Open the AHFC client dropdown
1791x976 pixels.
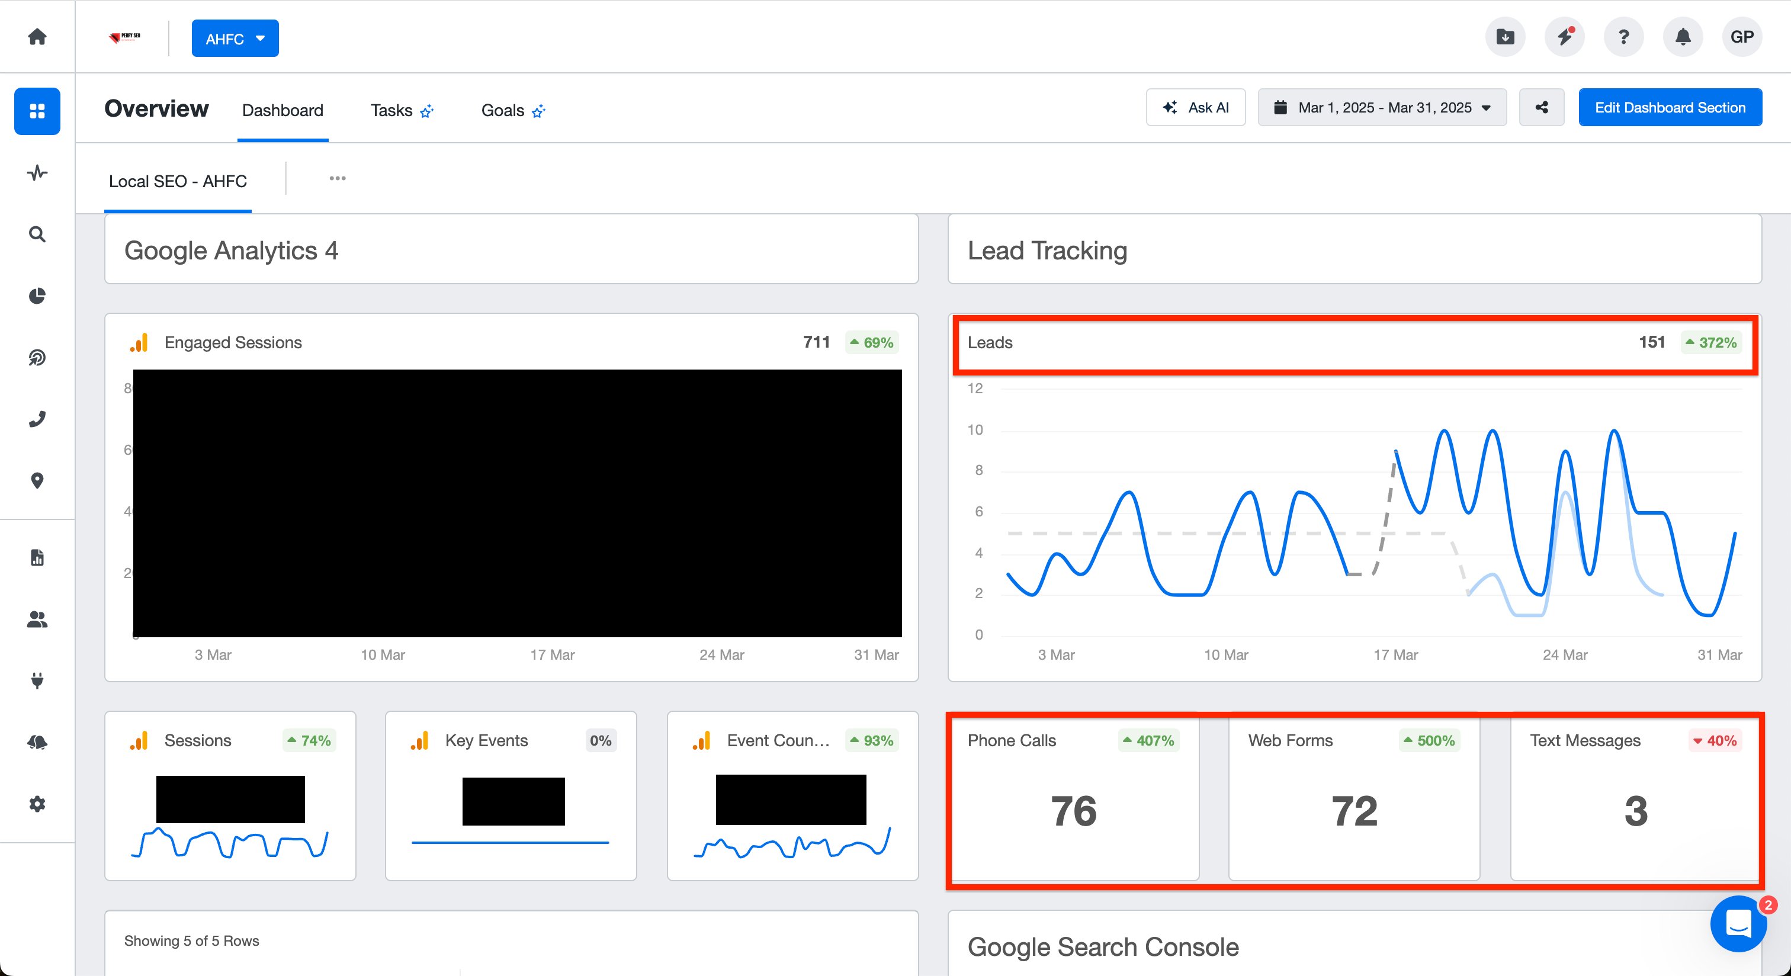point(235,39)
